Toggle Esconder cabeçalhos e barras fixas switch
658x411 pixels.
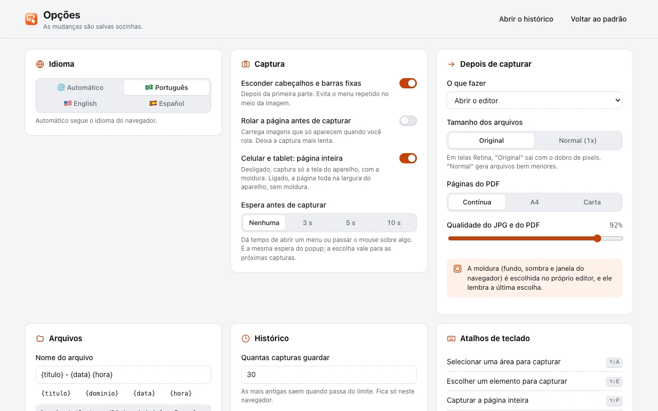tap(408, 83)
